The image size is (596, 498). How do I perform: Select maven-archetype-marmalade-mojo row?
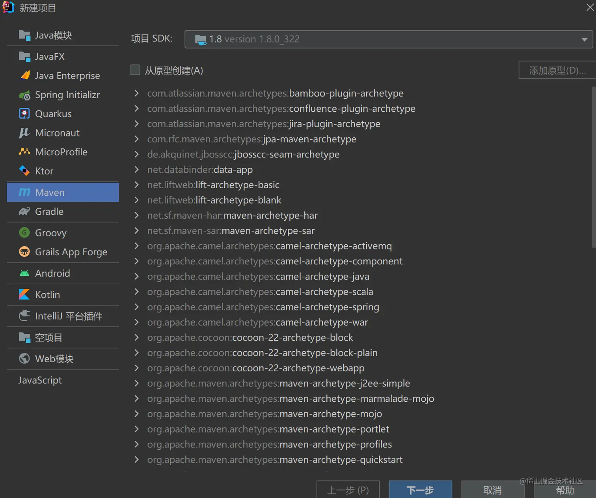click(x=361, y=399)
